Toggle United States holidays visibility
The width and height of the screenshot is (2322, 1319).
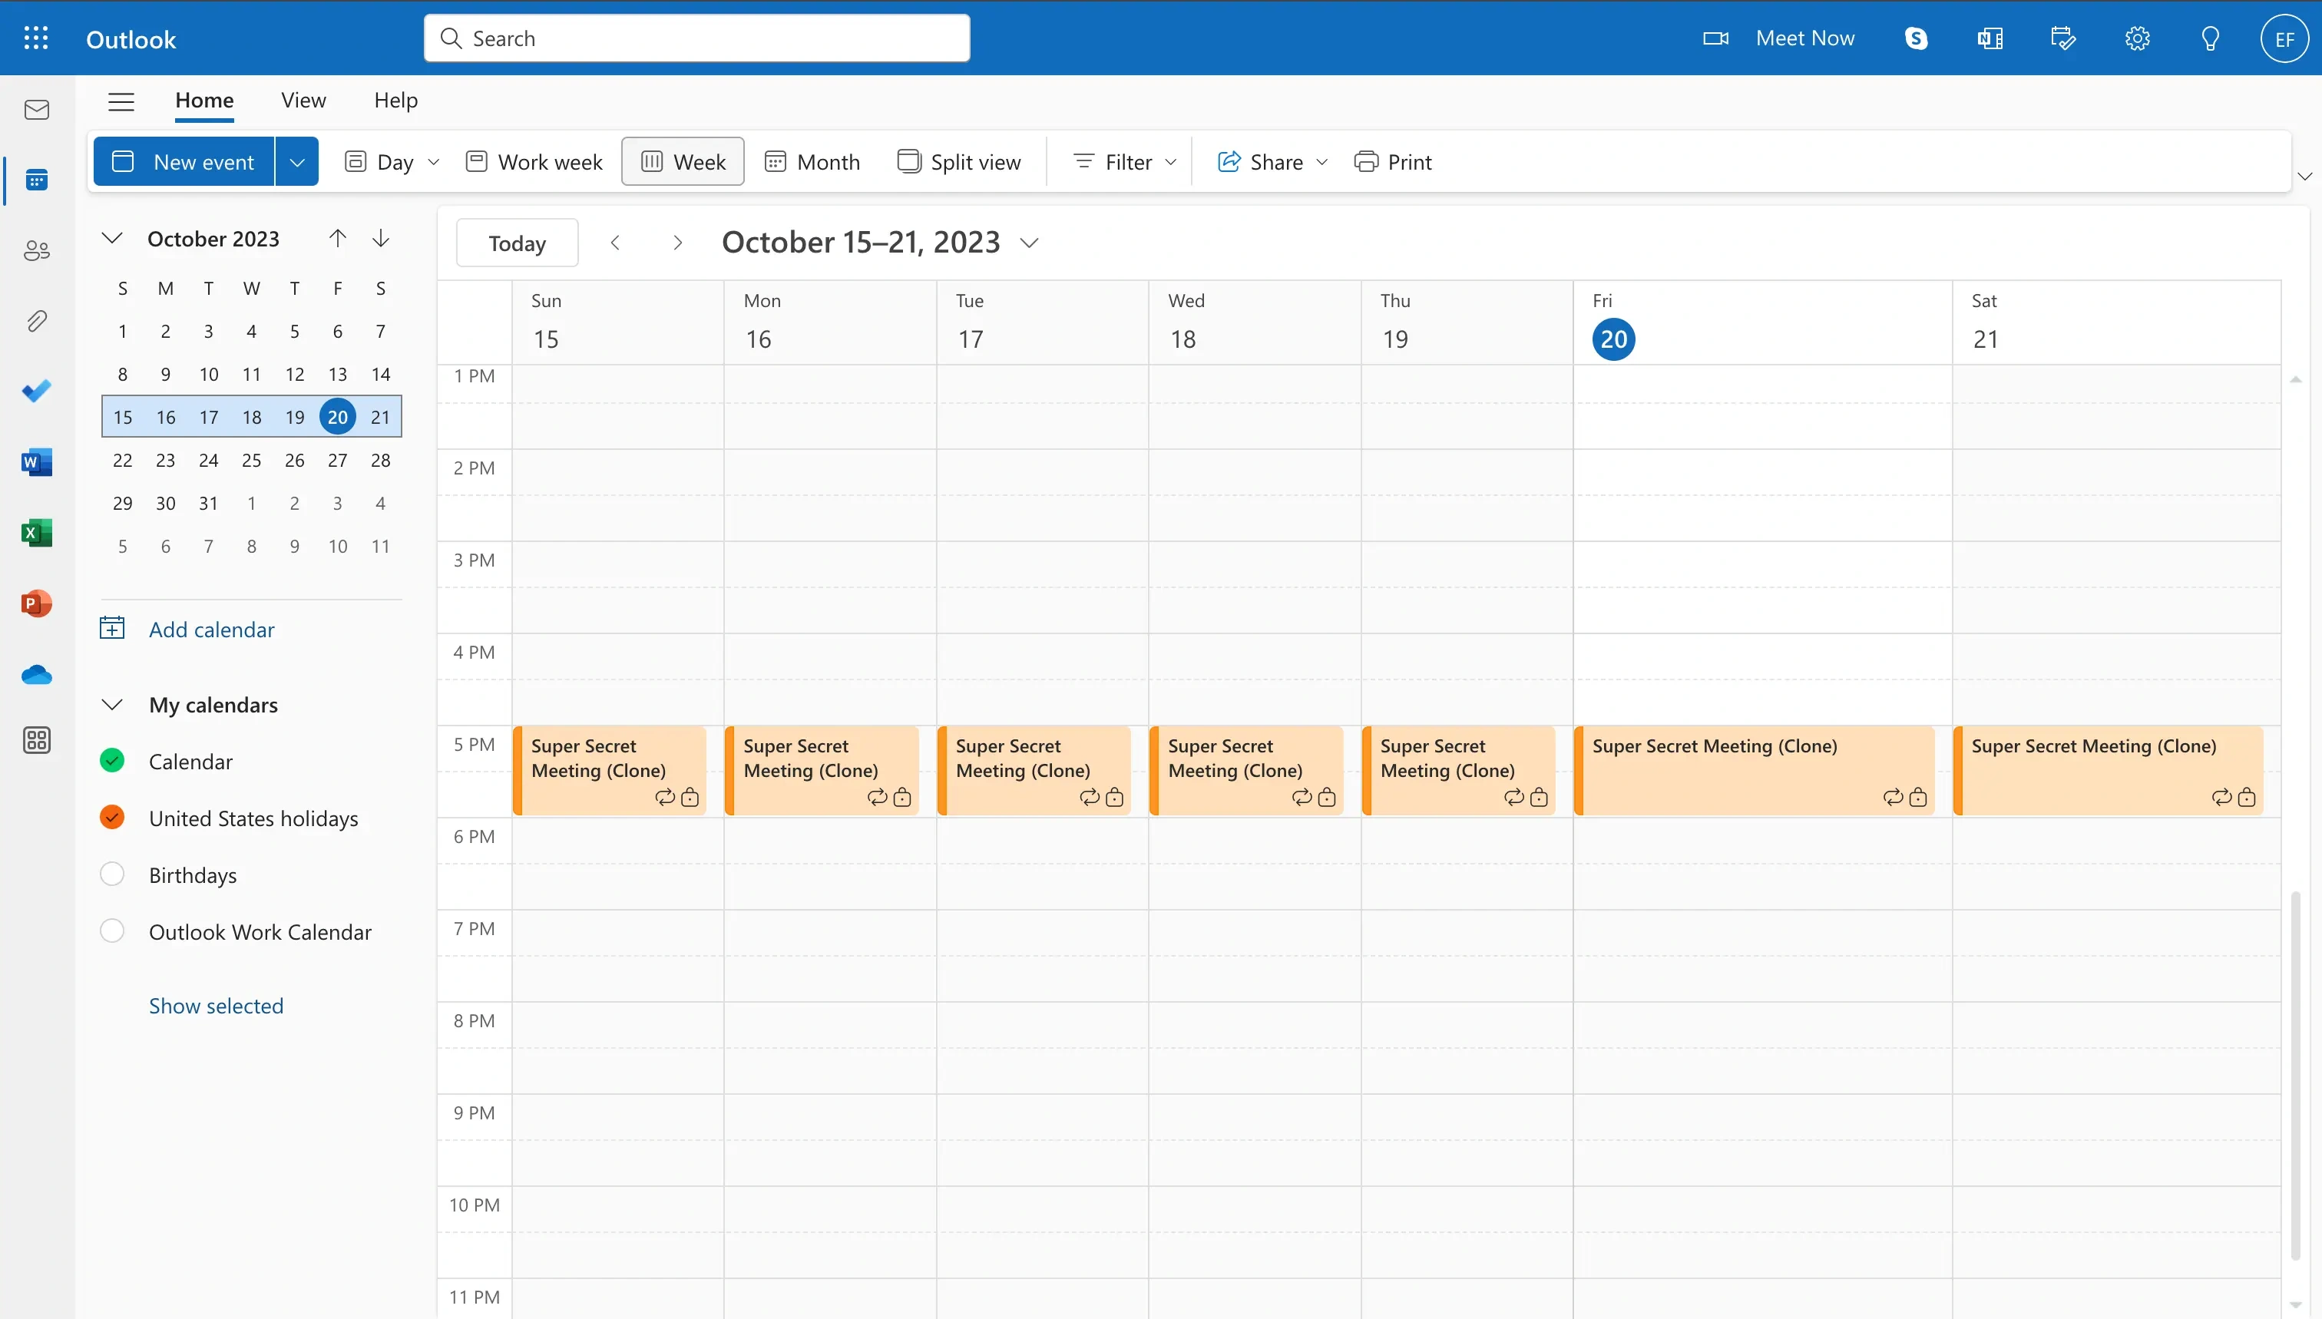pyautogui.click(x=111, y=817)
